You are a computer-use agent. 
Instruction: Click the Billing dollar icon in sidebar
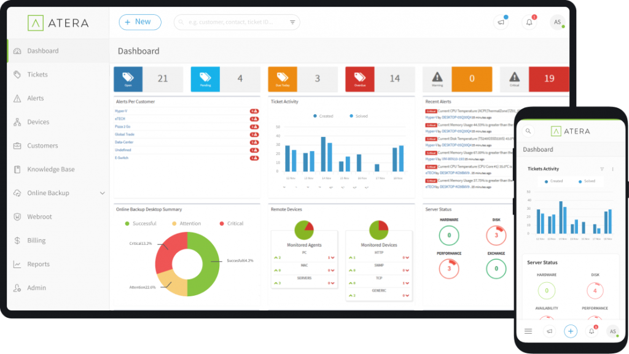[x=17, y=240]
